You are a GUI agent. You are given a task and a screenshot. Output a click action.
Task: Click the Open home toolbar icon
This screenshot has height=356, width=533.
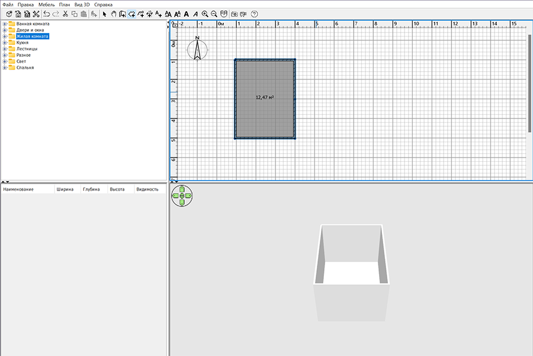coord(18,14)
